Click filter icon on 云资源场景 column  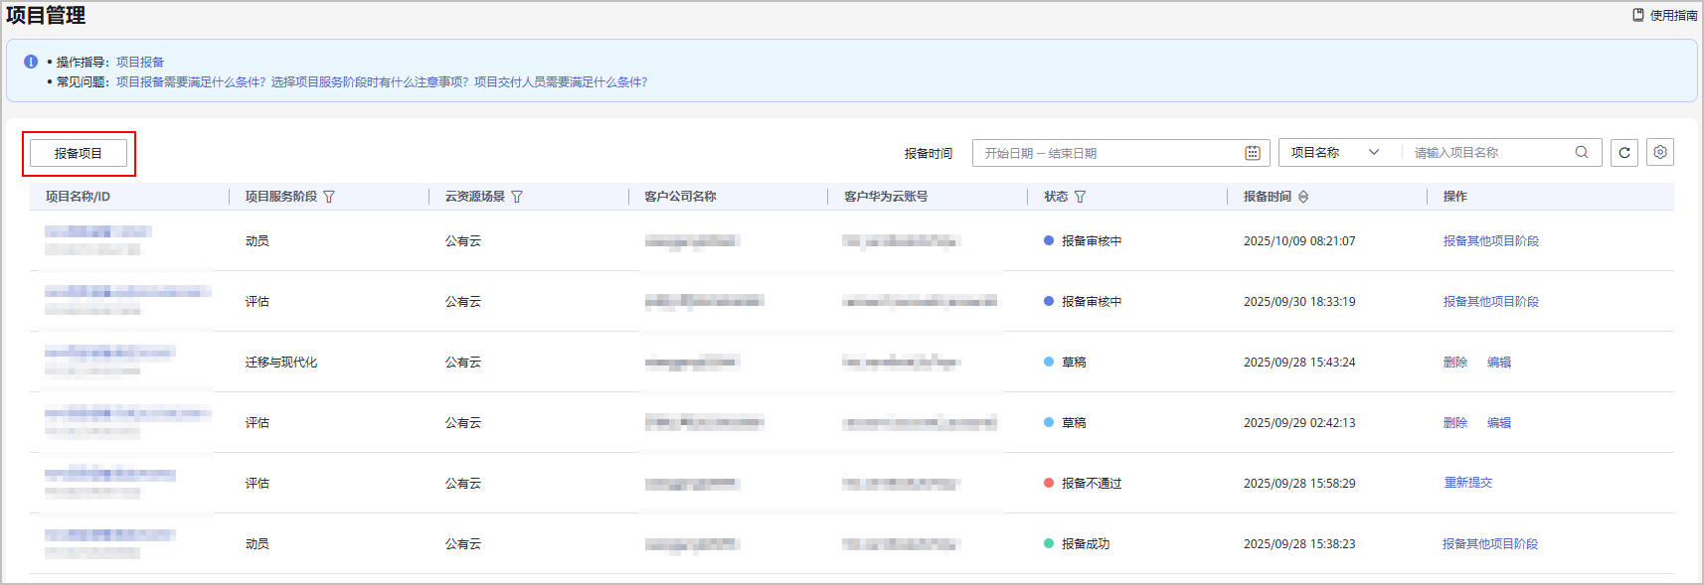click(517, 197)
